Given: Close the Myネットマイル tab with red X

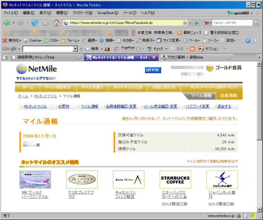Looking at the screenshot, I should point(154,58).
